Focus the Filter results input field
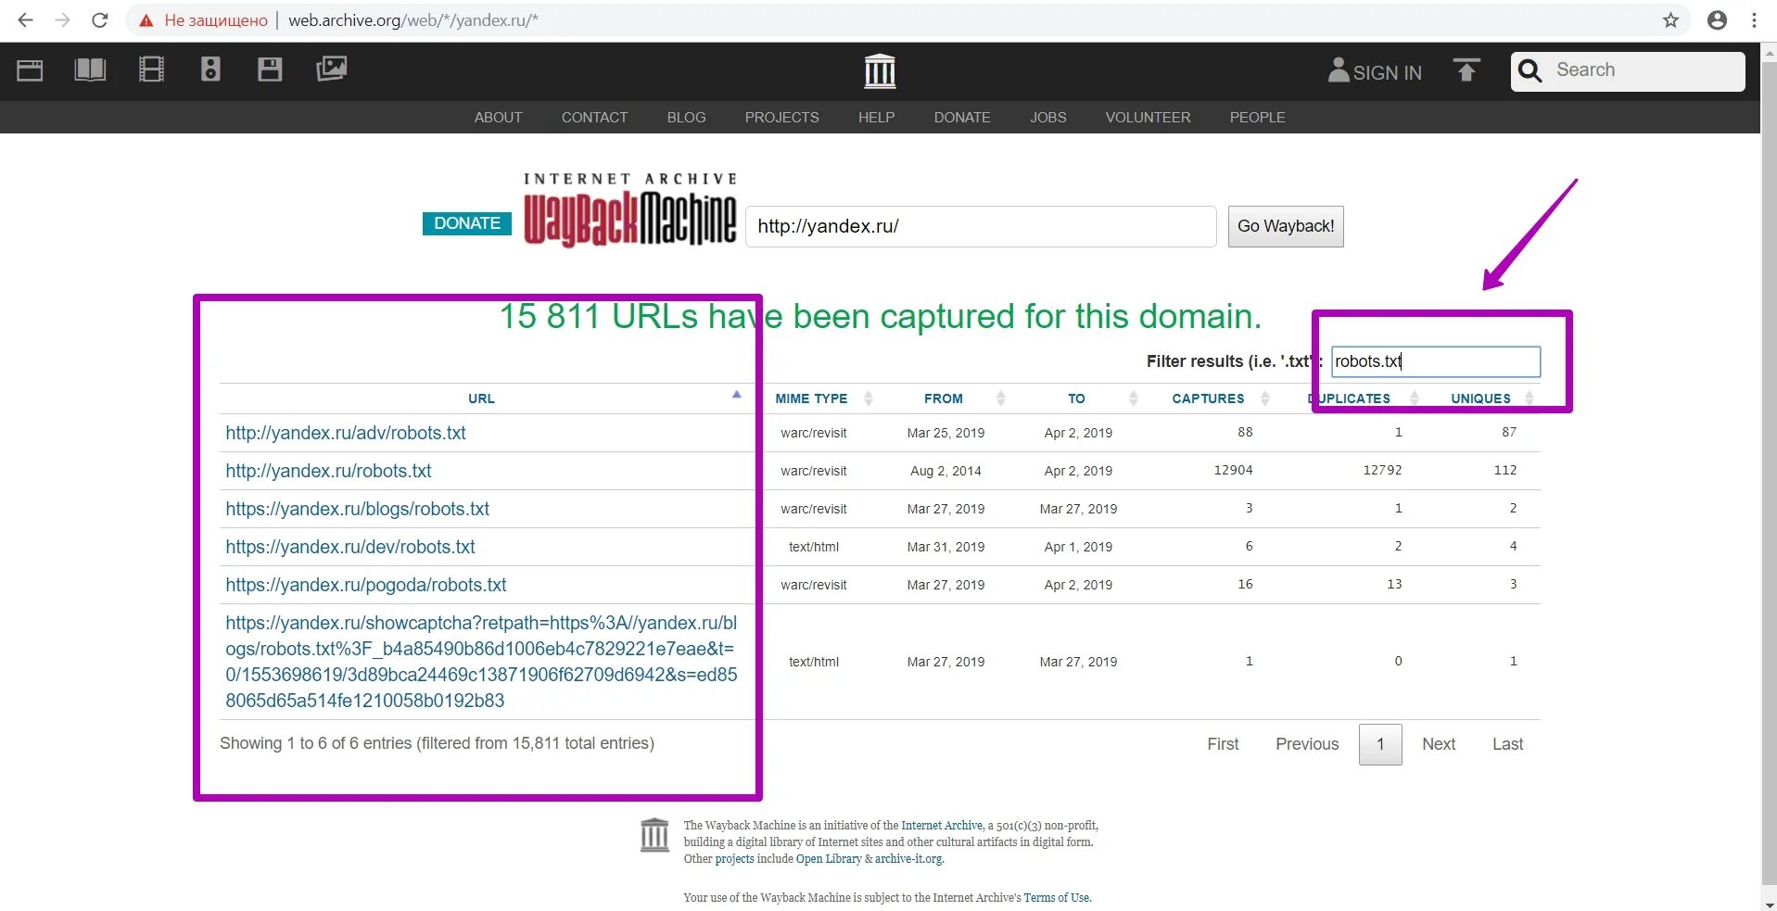Viewport: 1777px width, 911px height. click(x=1436, y=361)
